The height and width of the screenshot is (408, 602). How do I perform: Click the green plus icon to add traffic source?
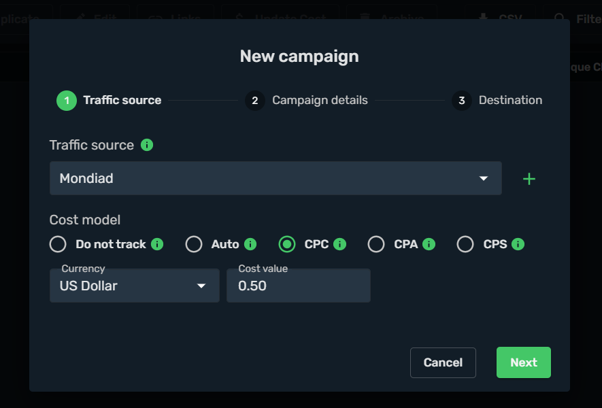pyautogui.click(x=529, y=179)
